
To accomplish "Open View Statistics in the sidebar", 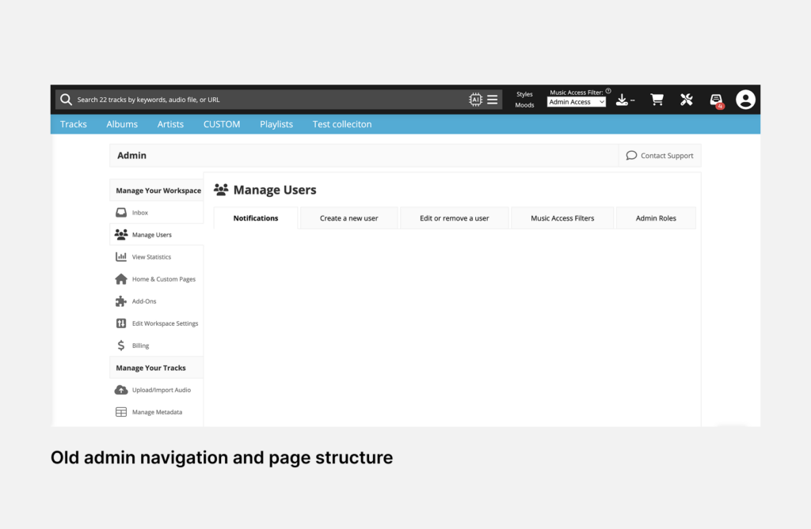I will [x=151, y=257].
